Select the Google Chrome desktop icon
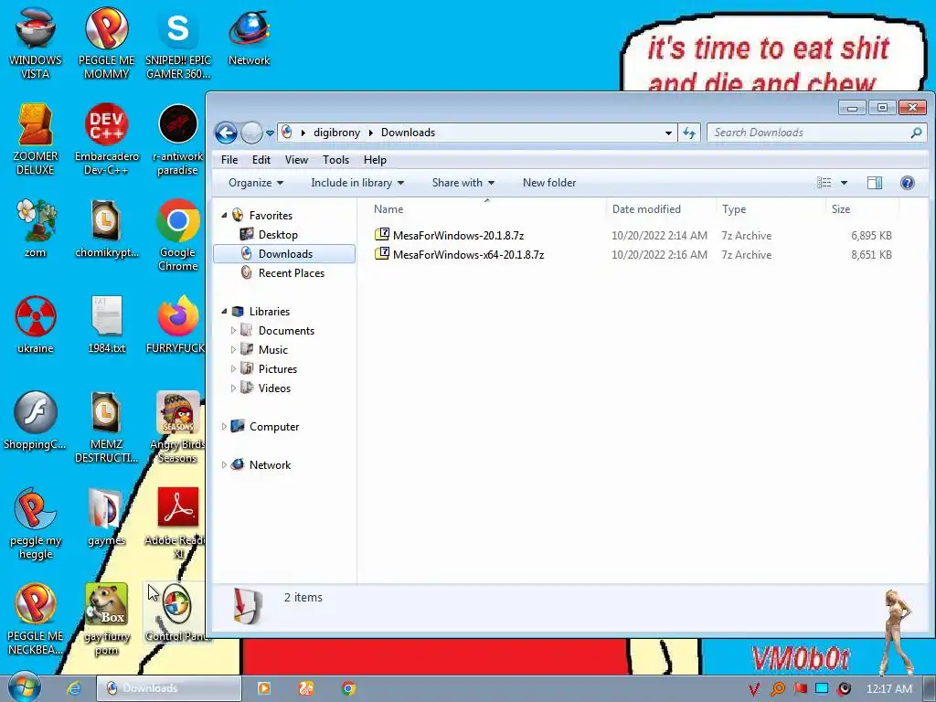936x702 pixels. (178, 235)
